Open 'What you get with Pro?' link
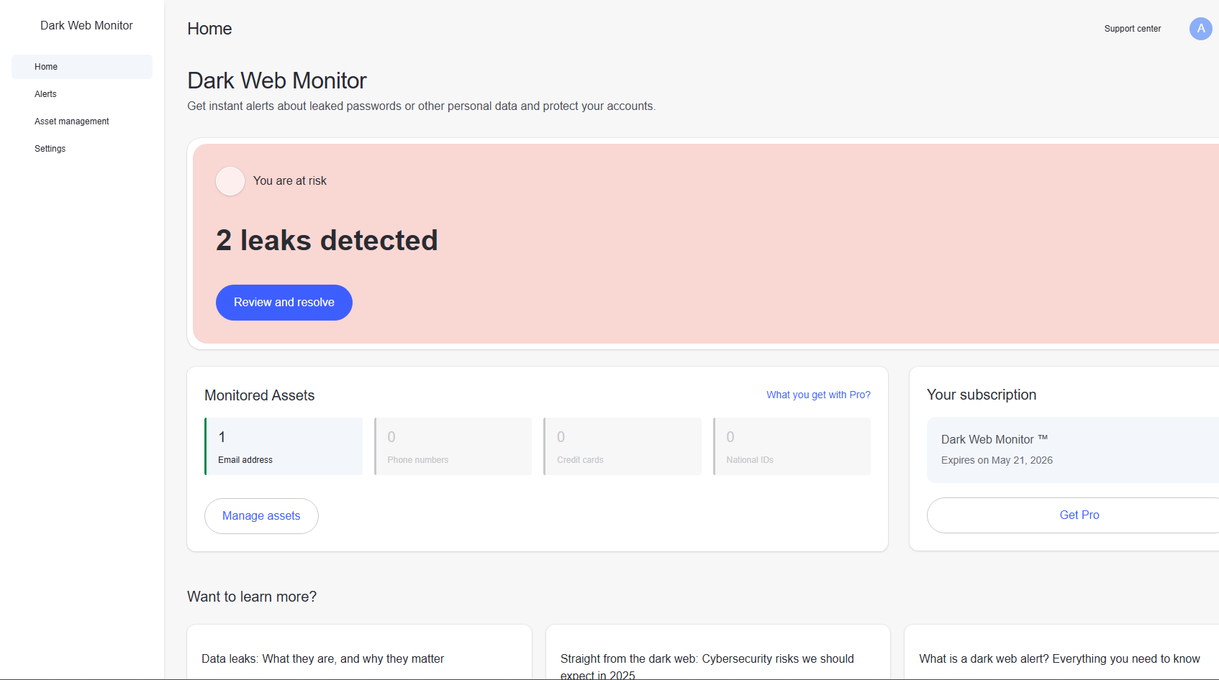This screenshot has width=1219, height=680. pyautogui.click(x=818, y=395)
